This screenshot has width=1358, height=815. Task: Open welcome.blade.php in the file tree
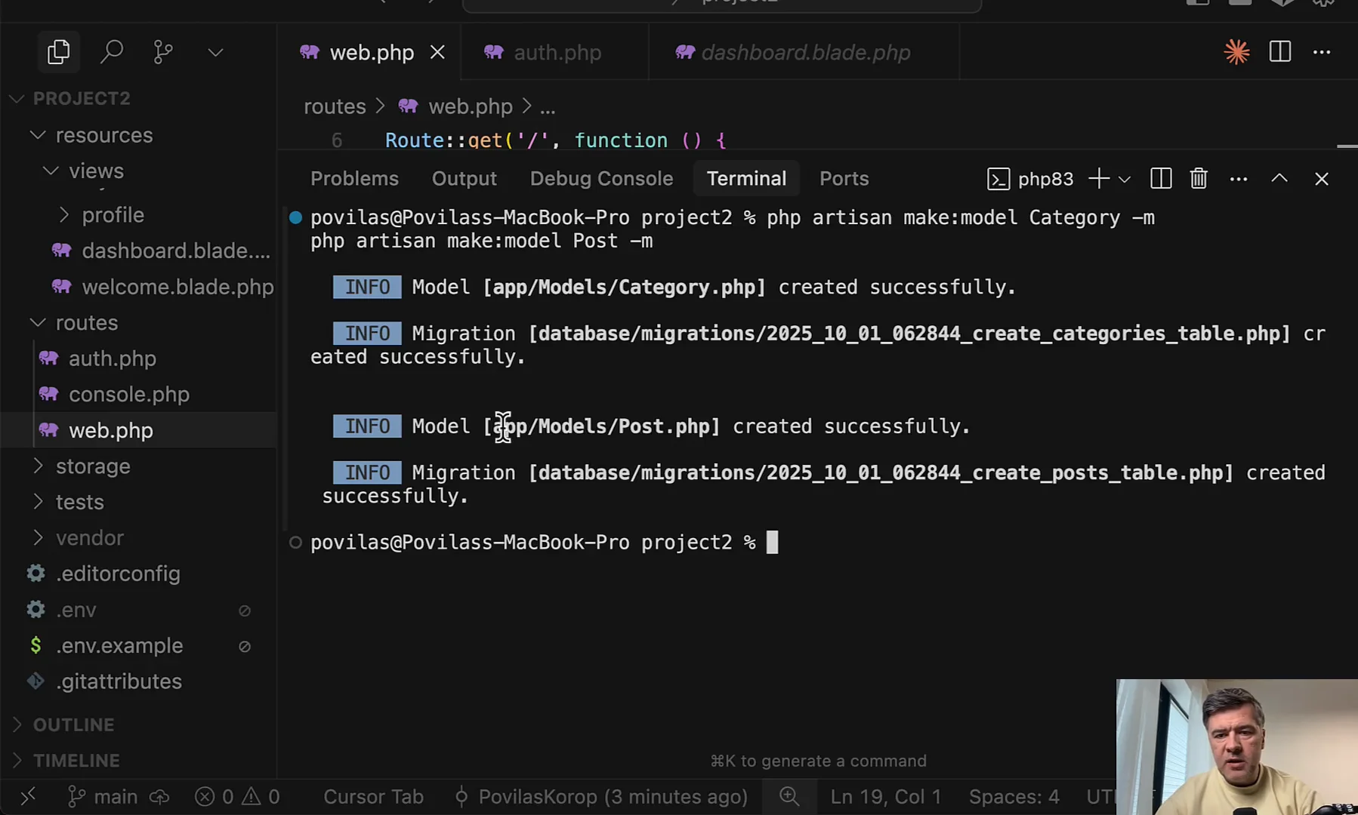(x=177, y=287)
